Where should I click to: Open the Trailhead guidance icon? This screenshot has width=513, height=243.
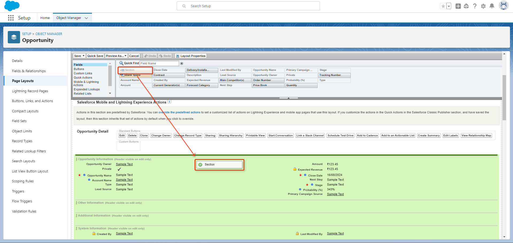[466, 6]
